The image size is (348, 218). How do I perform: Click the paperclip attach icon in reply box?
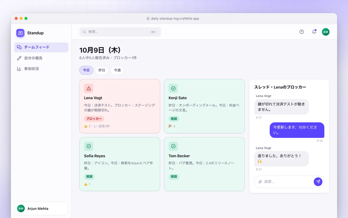click(260, 182)
